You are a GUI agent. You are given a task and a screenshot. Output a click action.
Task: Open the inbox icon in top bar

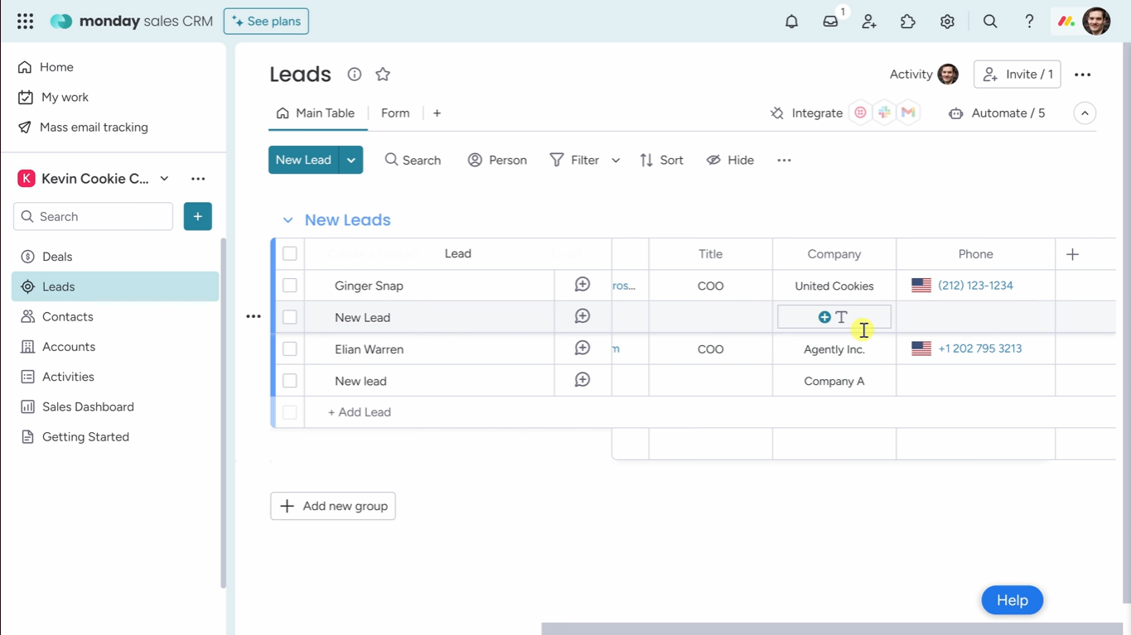point(829,21)
